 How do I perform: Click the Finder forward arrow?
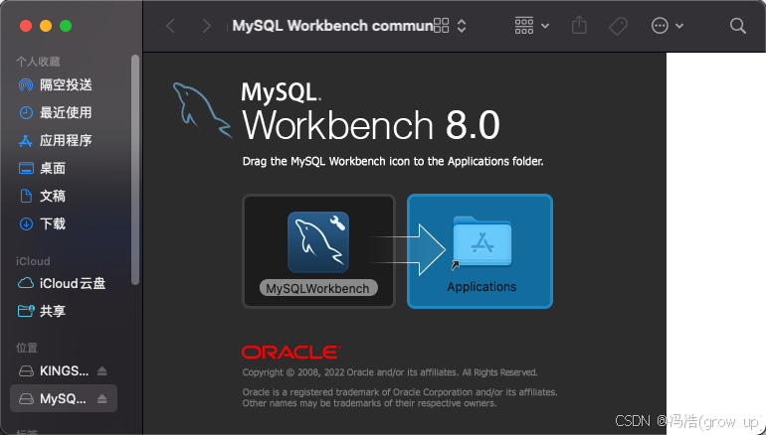click(x=207, y=26)
